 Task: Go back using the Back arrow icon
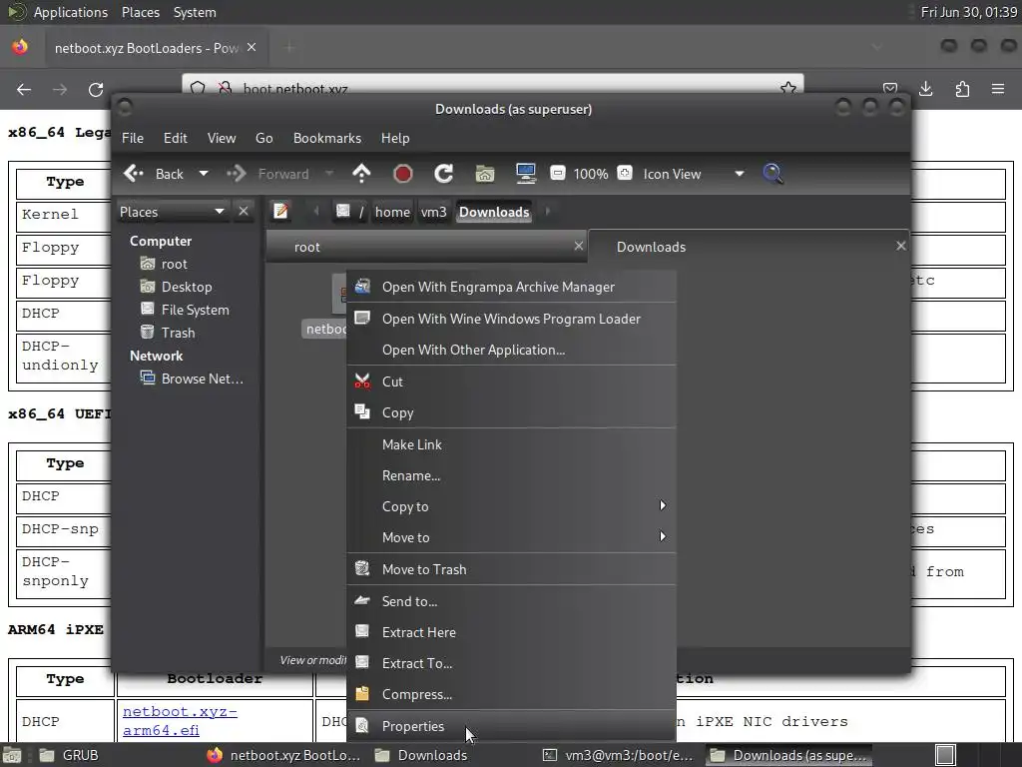tap(134, 174)
